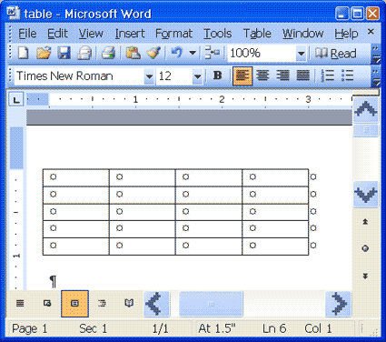Switch to Print Layout view button
386x342 pixels.
tap(74, 304)
